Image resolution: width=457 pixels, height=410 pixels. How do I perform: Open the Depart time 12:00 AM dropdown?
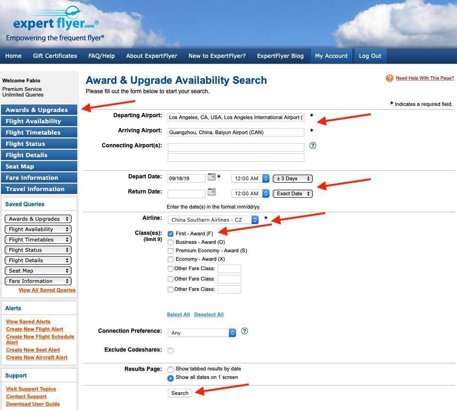pos(250,178)
